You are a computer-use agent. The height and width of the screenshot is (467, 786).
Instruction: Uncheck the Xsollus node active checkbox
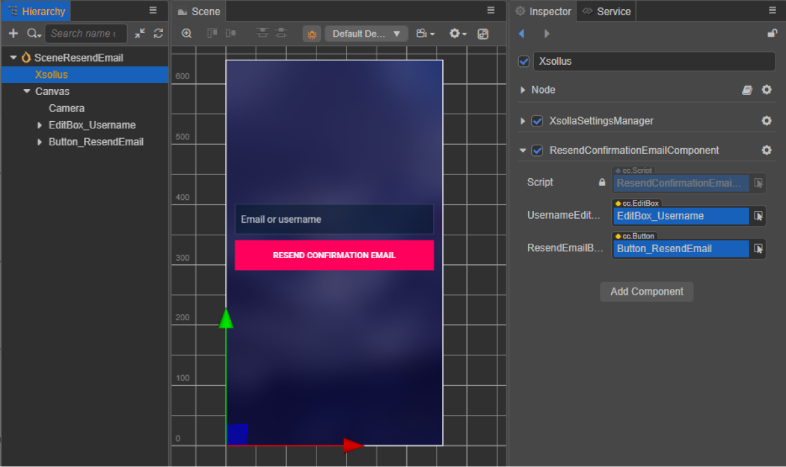(x=523, y=62)
